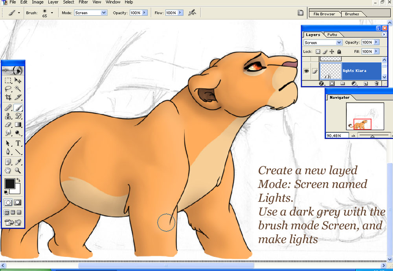Select the Crop tool
This screenshot has height=271, width=393.
[x=8, y=97]
